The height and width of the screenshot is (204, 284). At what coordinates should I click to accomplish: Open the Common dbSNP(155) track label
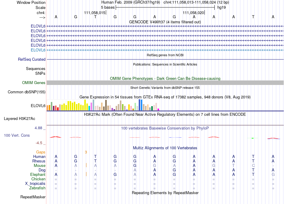[26, 92]
